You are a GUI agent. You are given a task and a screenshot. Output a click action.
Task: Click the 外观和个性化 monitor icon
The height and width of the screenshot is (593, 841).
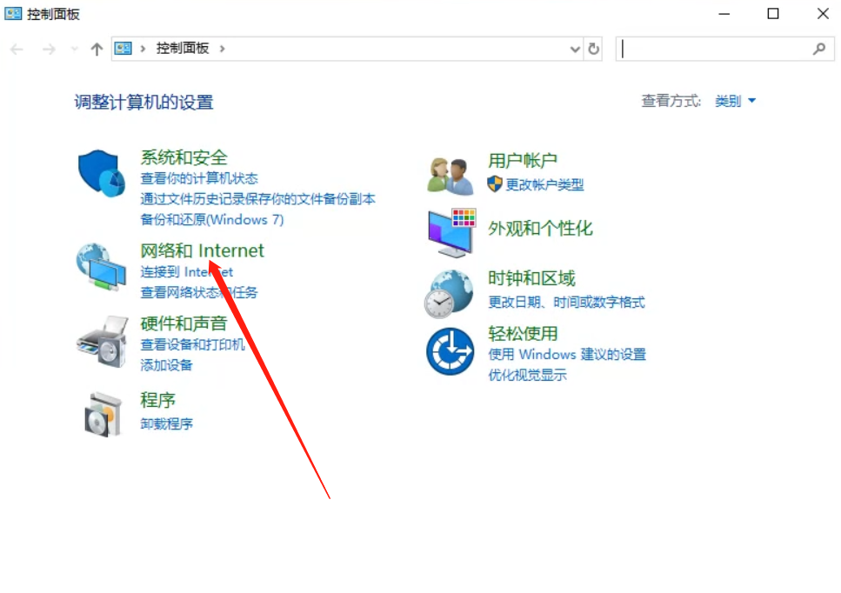[x=451, y=233]
